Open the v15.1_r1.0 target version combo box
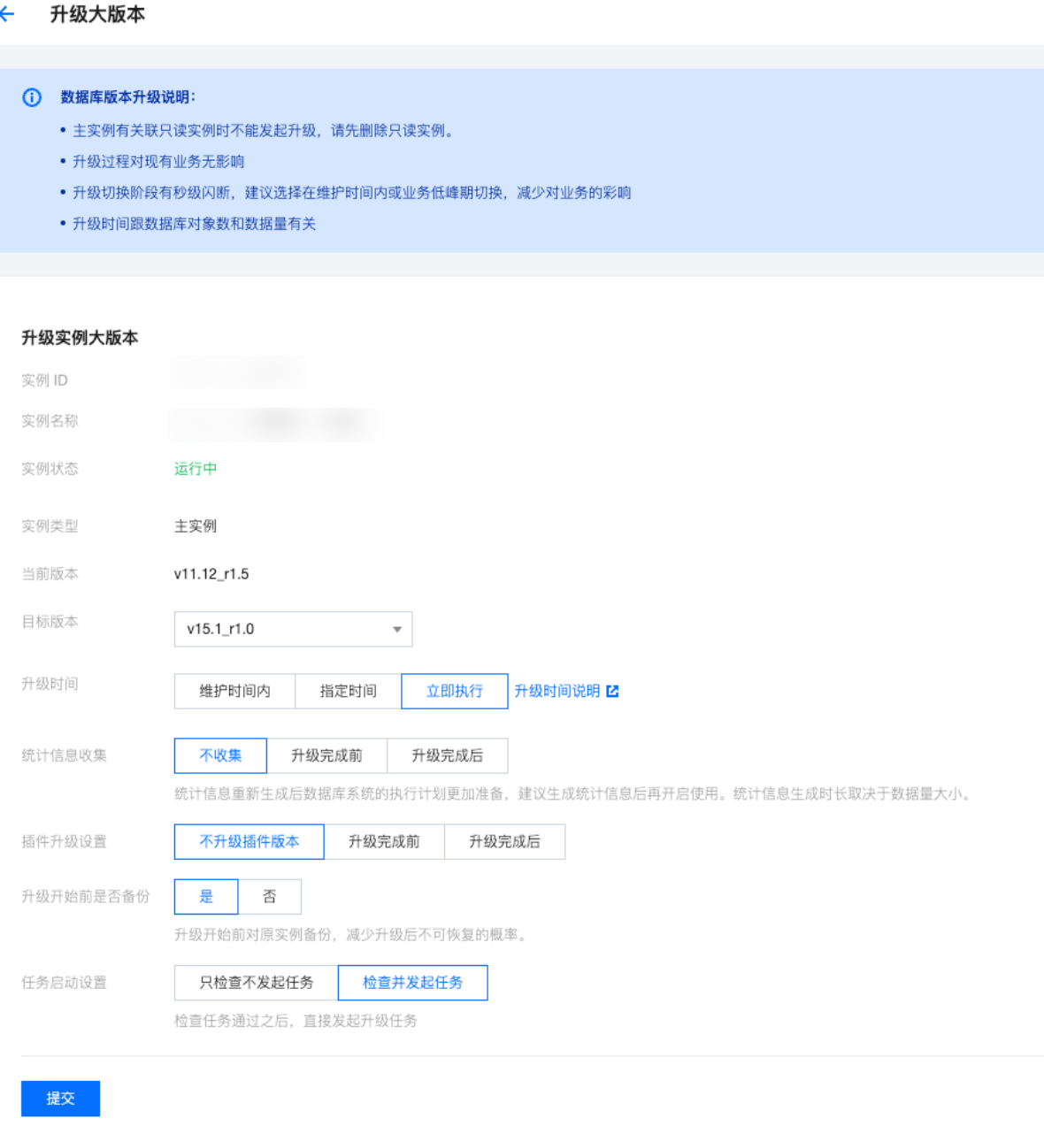Viewport: 1044px width, 1126px height. click(x=293, y=630)
